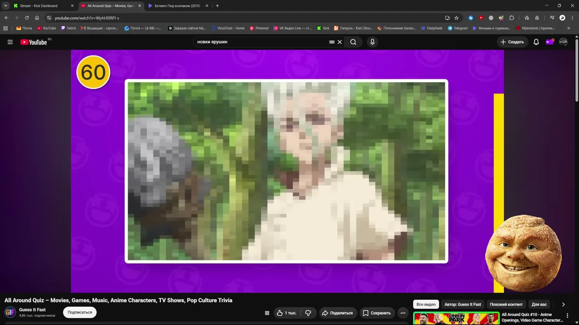The width and height of the screenshot is (579, 325).
Task: Like the video with thumbs up
Action: 286,313
